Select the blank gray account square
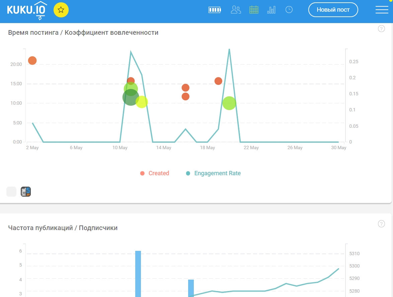 11,192
